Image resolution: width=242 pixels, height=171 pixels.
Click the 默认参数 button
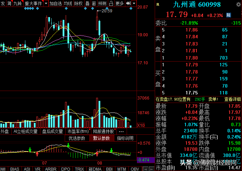coord(101,138)
